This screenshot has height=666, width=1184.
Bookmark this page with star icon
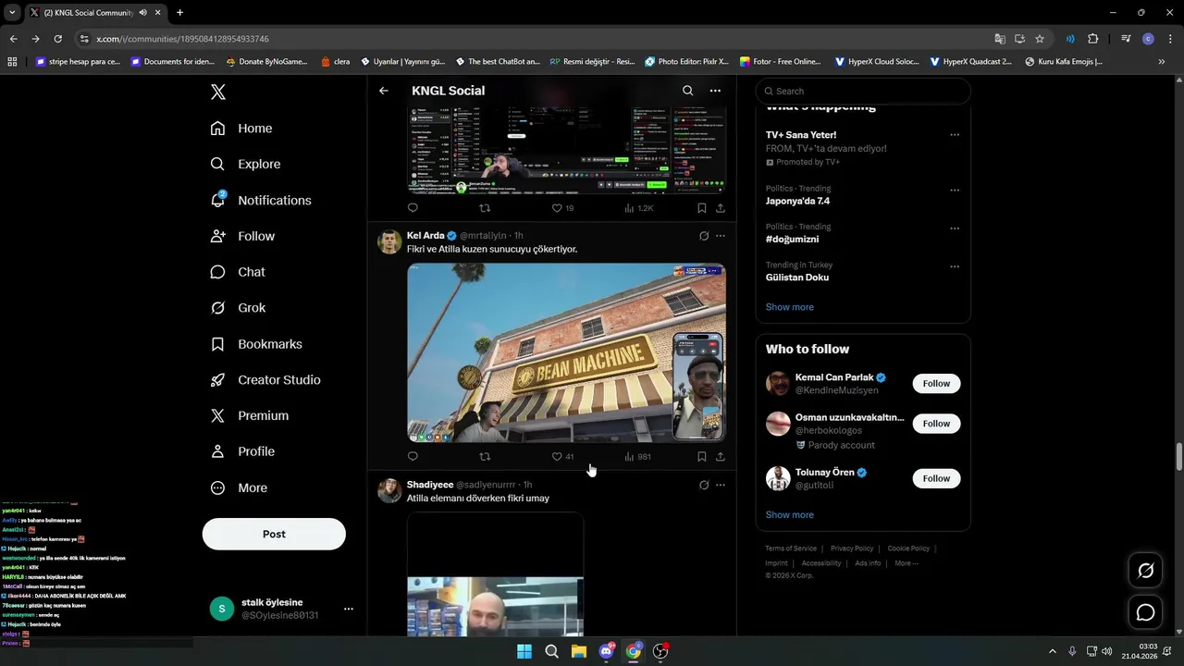[1040, 39]
